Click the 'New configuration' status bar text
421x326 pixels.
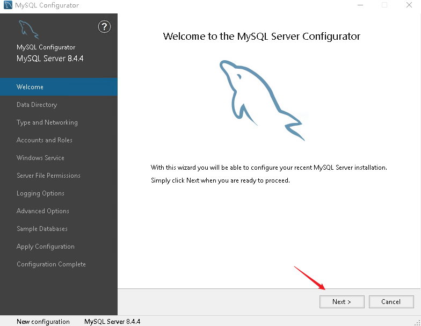point(43,321)
